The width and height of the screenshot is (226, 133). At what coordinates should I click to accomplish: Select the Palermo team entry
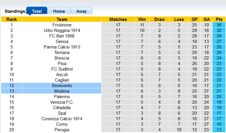coord(62,97)
